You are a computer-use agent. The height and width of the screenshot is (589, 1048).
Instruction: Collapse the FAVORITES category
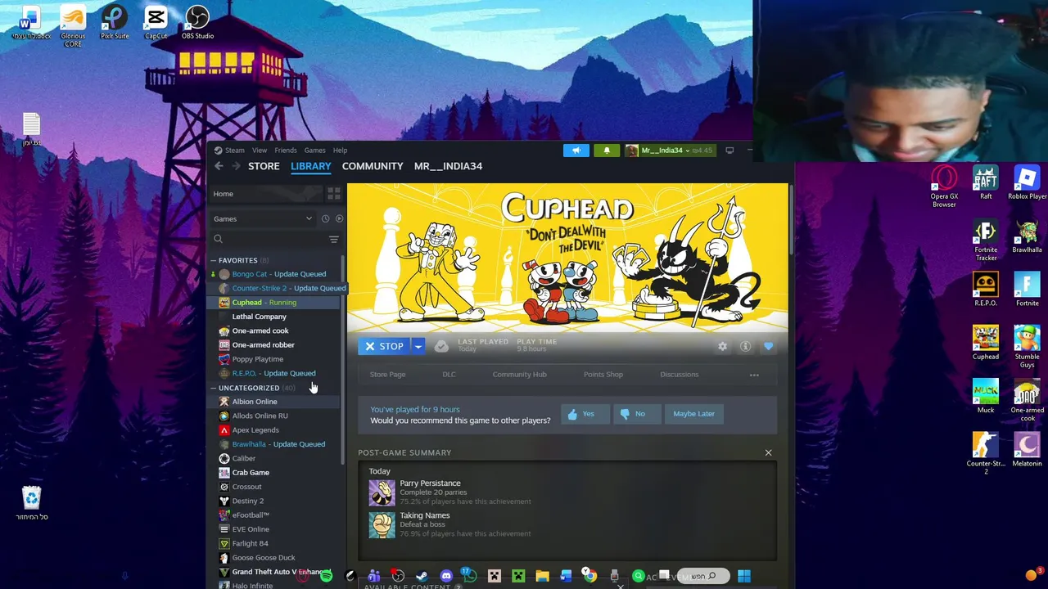[x=214, y=260]
